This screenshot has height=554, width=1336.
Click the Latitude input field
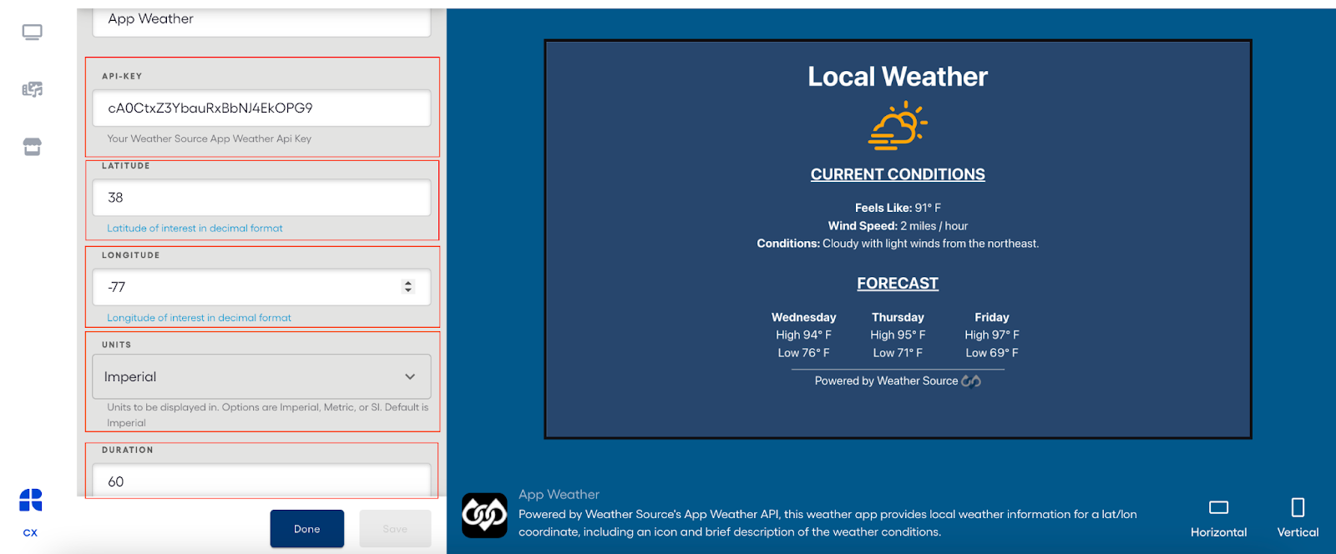pos(261,198)
